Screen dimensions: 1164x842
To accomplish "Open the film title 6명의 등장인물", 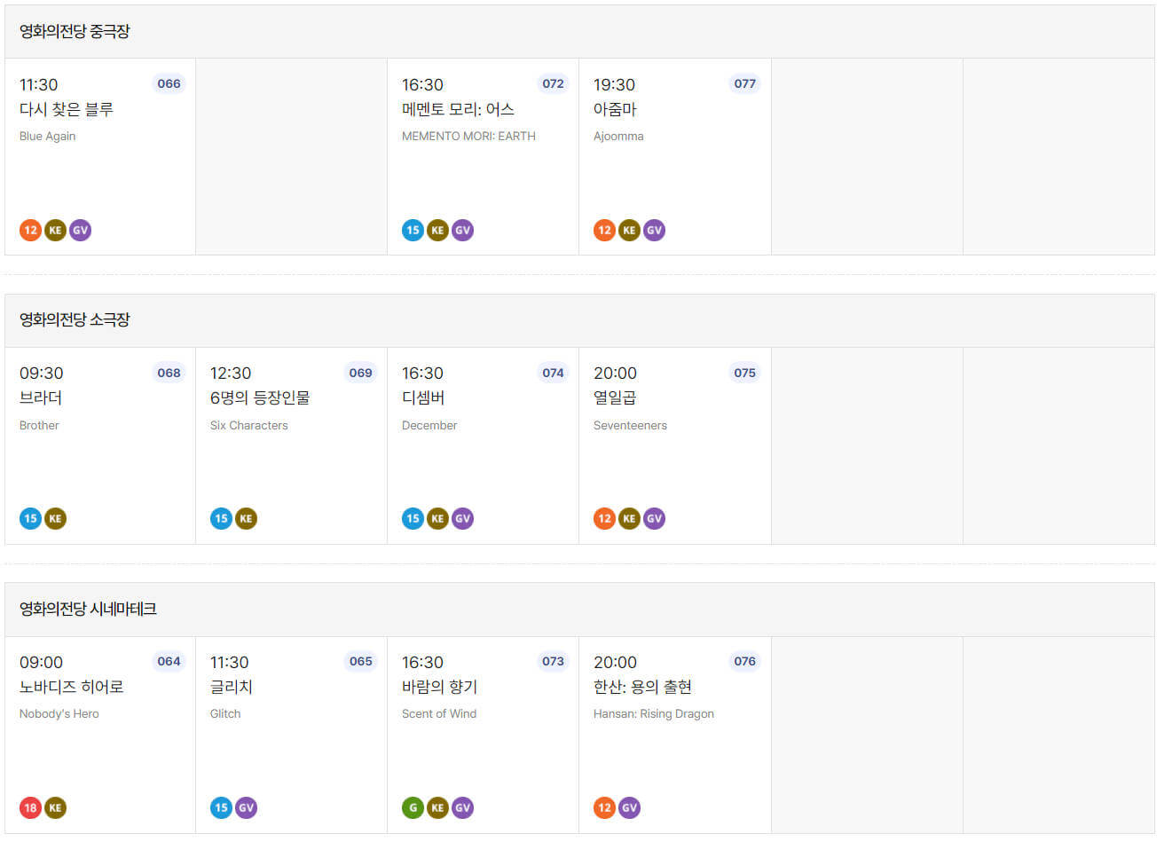I will pyautogui.click(x=260, y=397).
